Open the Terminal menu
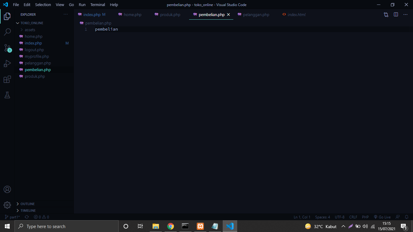The height and width of the screenshot is (232, 413). pos(98,5)
